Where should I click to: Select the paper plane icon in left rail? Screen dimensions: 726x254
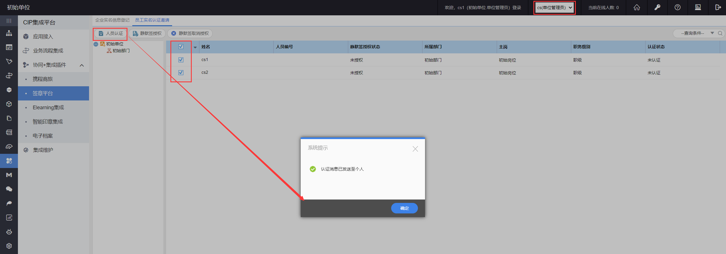coord(9,61)
